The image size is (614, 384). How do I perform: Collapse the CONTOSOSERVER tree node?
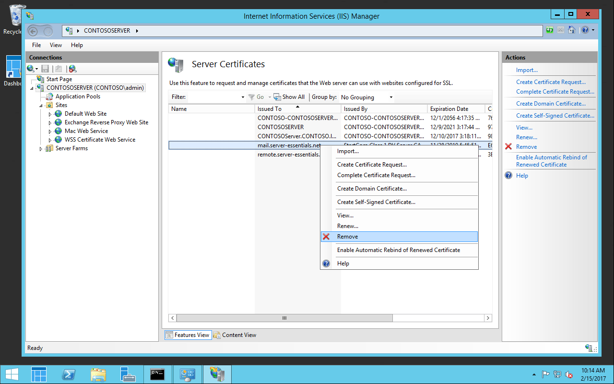(x=32, y=88)
